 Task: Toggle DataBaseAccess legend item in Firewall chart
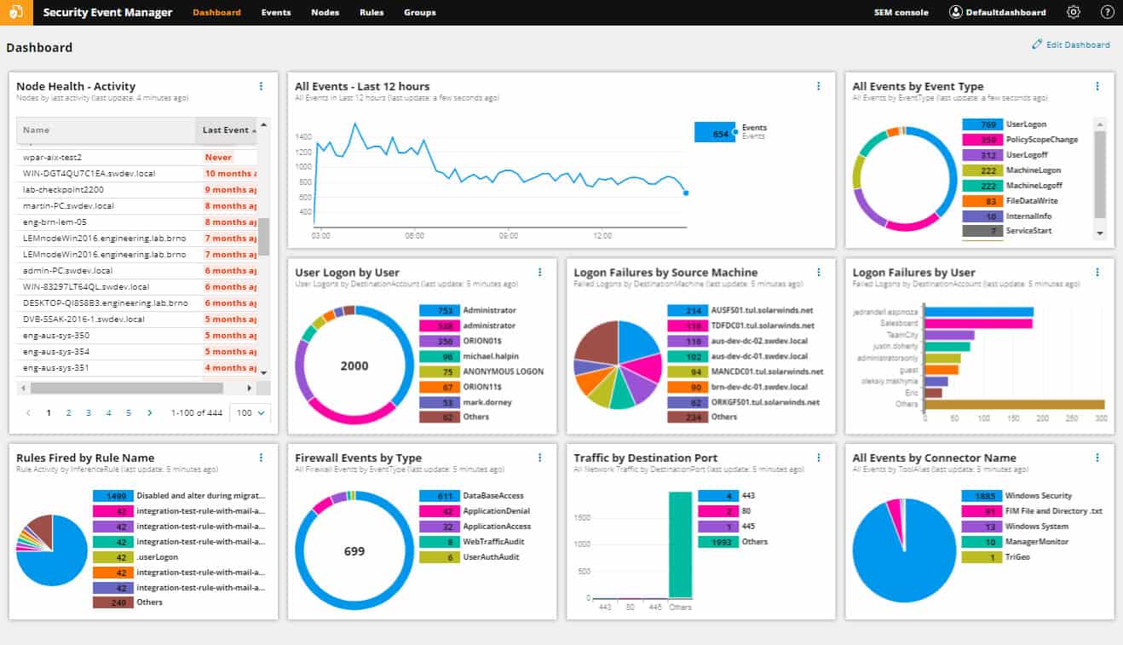click(487, 496)
